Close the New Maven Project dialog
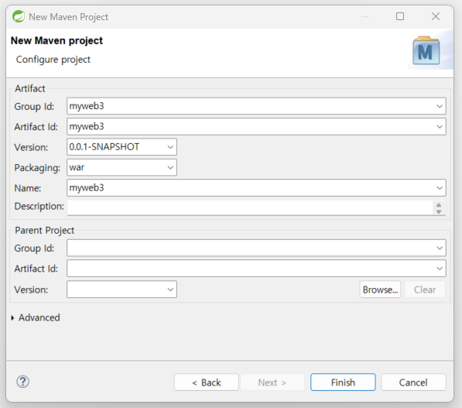 pos(436,16)
